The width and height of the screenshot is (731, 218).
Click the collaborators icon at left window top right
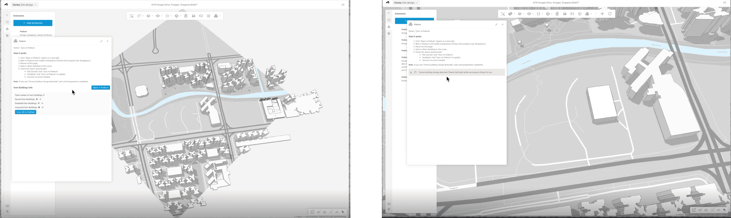(343, 5)
